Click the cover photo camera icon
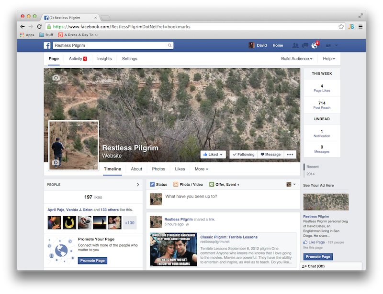The width and height of the screenshot is (383, 294). (x=56, y=78)
